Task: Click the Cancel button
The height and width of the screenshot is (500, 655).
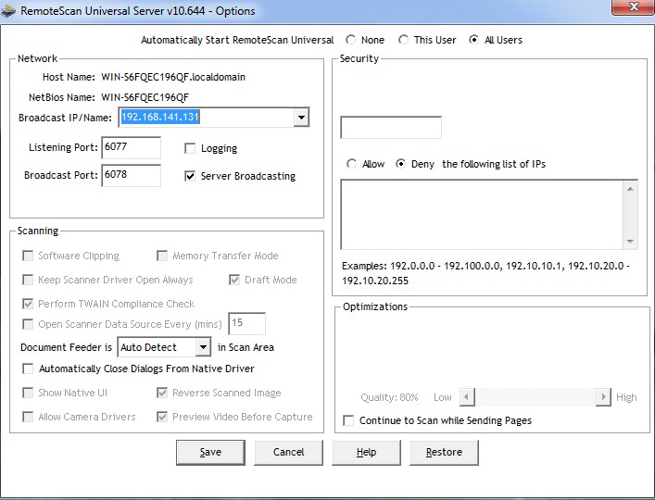Action: click(x=289, y=453)
